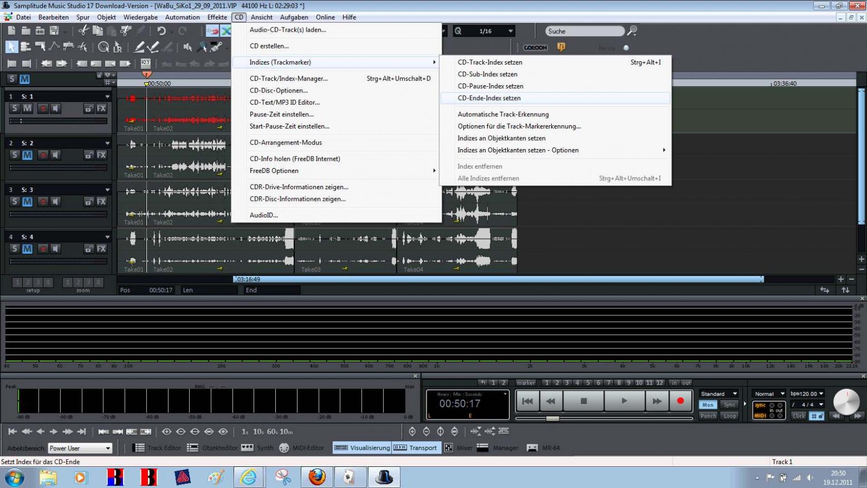Click the transport scrub slider handle
The height and width of the screenshot is (488, 867).
click(x=552, y=418)
